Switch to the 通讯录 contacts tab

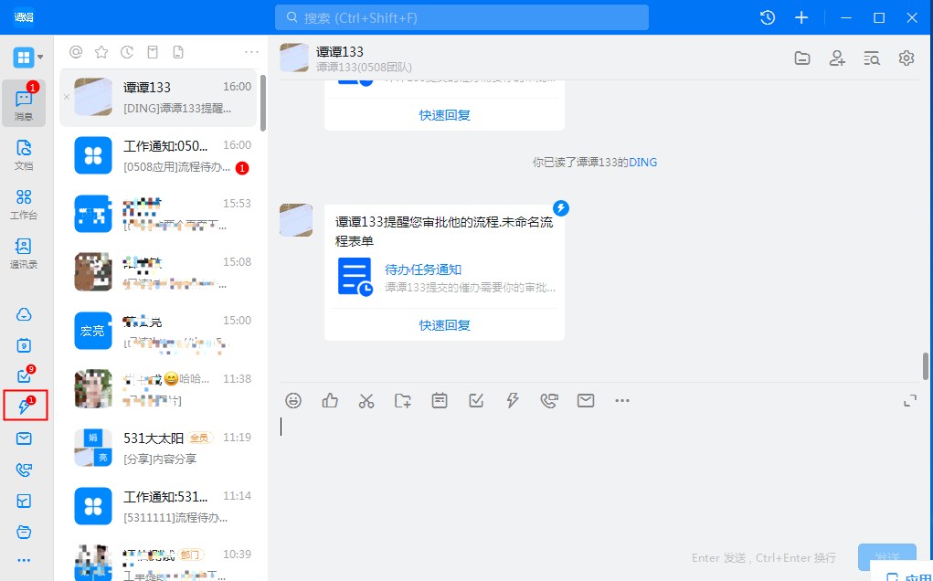24,252
